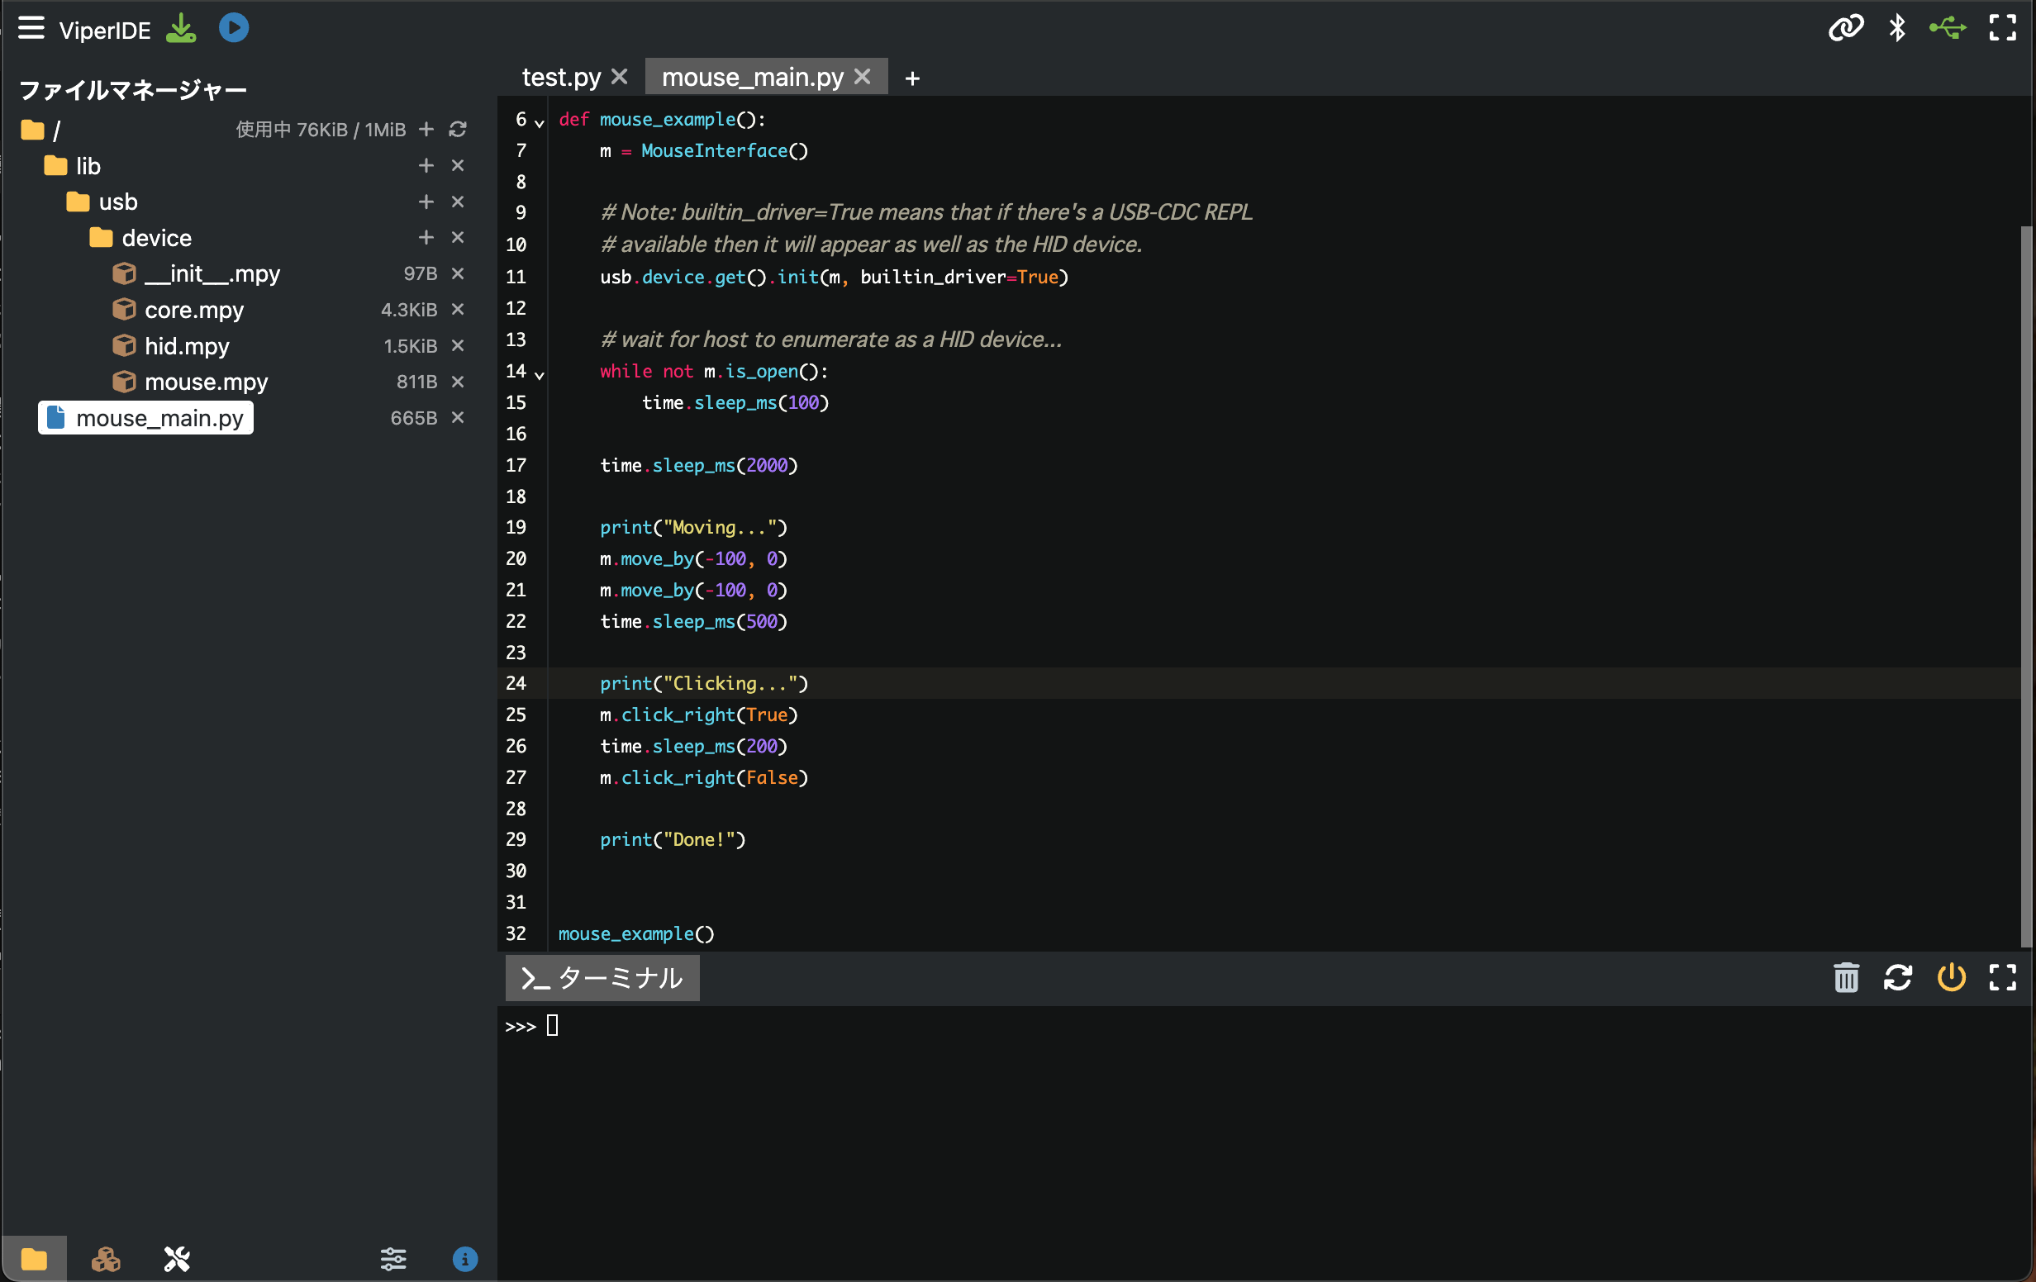This screenshot has height=1282, width=2036.
Task: Add a new editor tab
Action: tap(911, 78)
